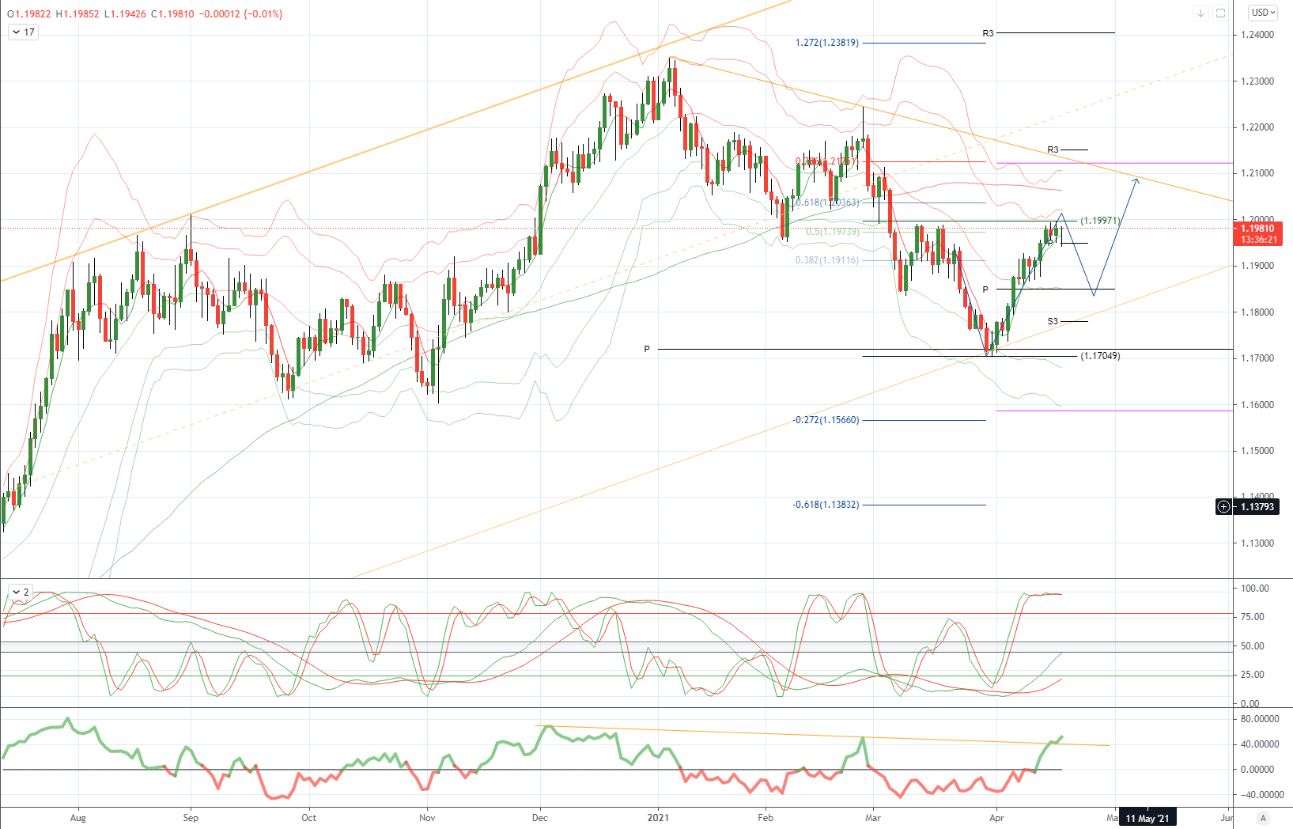Select the 1.272(1.23819) Fibonacci level label
Viewport: 1293px width, 829px height.
[826, 43]
